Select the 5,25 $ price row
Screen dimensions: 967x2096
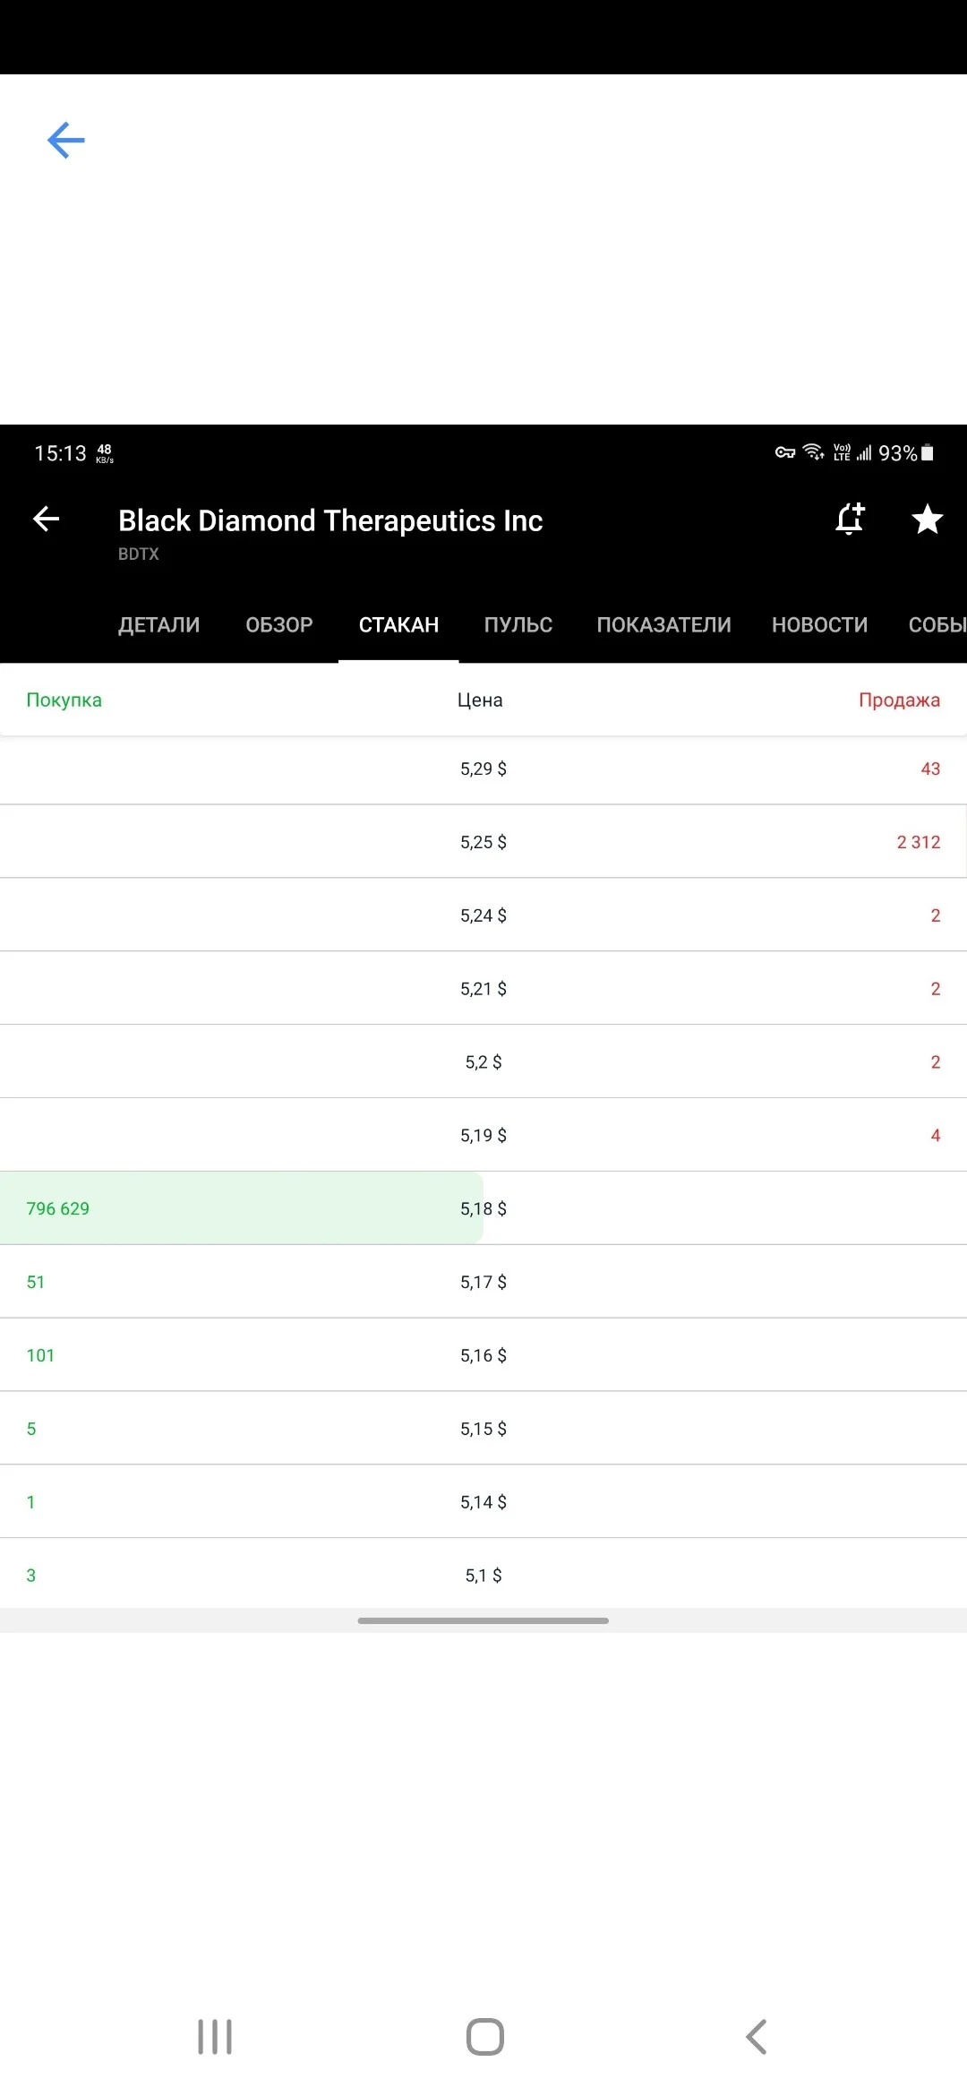483,842
